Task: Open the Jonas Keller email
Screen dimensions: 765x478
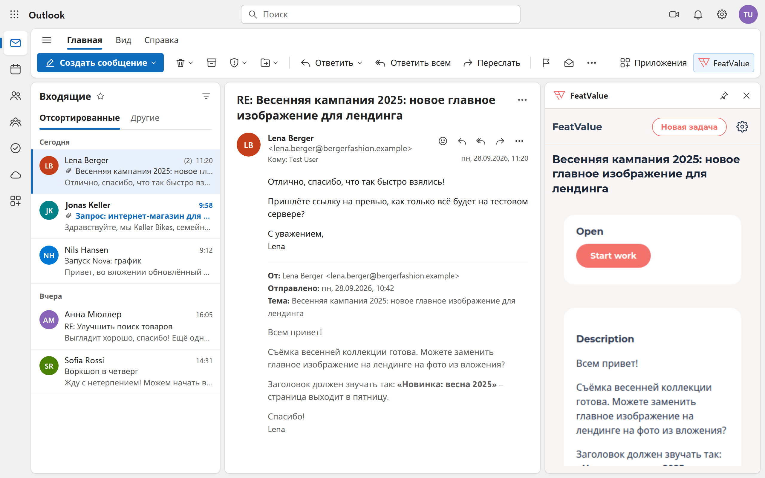Action: coord(126,216)
